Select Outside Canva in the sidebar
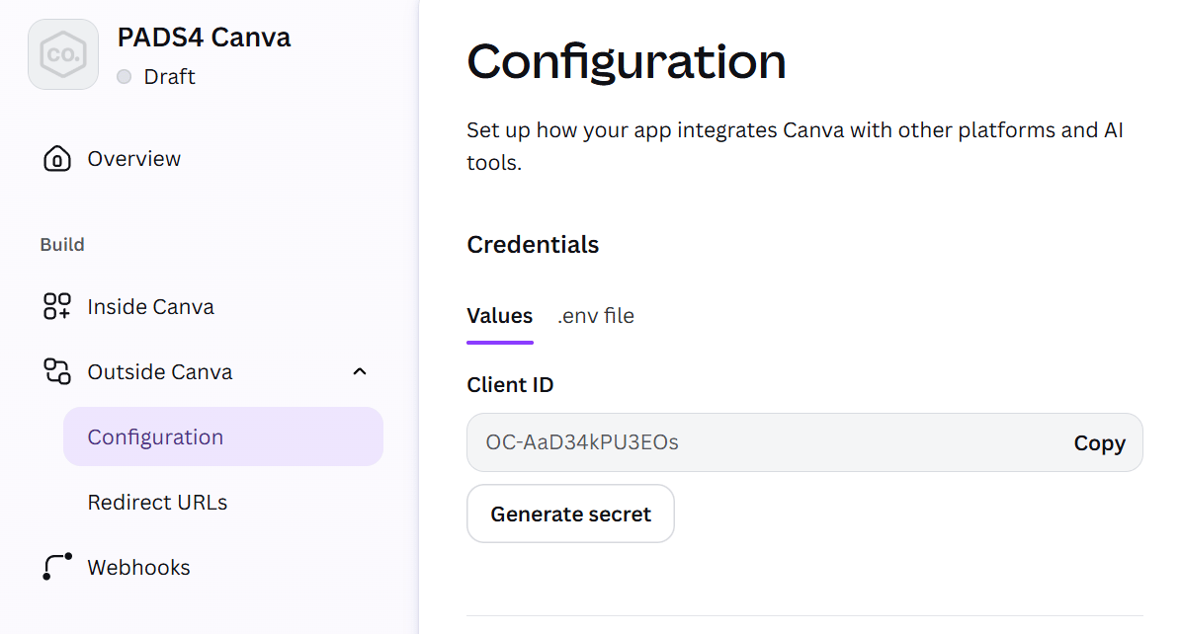1181x634 pixels. 160,371
